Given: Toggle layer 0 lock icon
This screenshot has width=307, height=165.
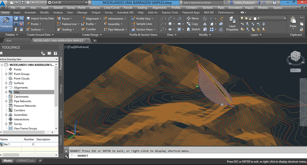Looking at the screenshot, I should (x=251, y=18).
